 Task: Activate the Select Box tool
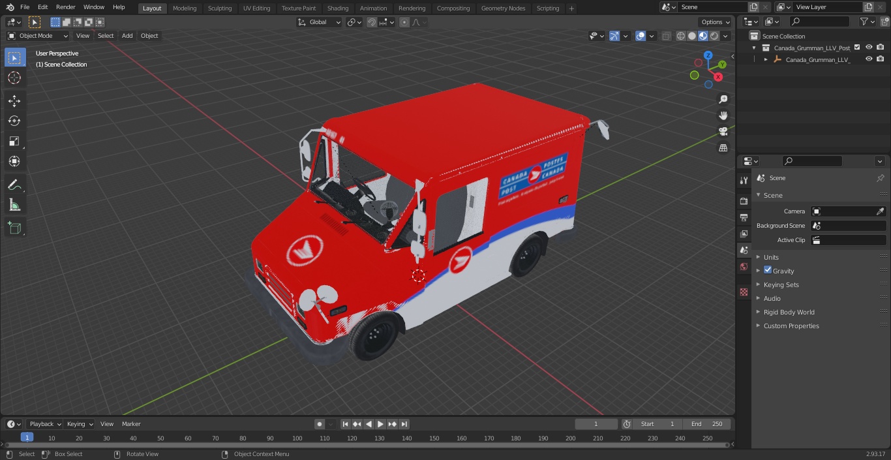pos(14,57)
